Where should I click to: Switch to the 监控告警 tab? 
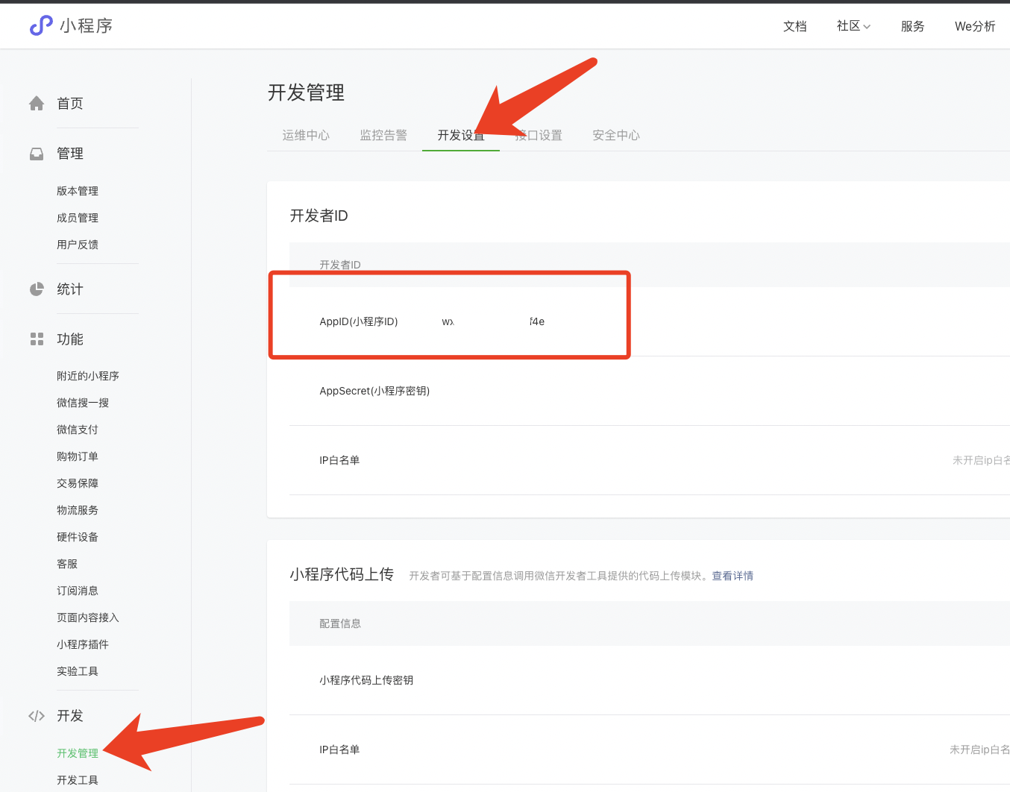pyautogui.click(x=383, y=135)
